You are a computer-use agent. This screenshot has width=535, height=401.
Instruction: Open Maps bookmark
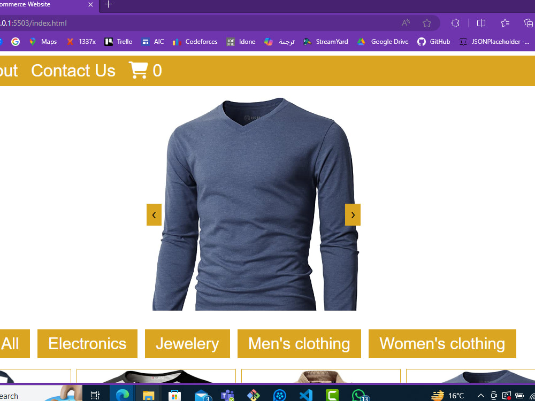click(x=43, y=42)
